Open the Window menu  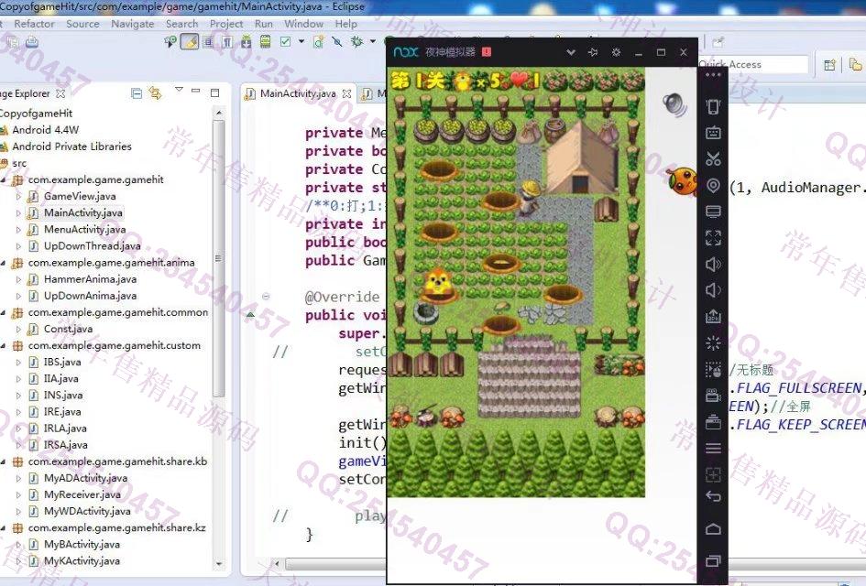303,24
